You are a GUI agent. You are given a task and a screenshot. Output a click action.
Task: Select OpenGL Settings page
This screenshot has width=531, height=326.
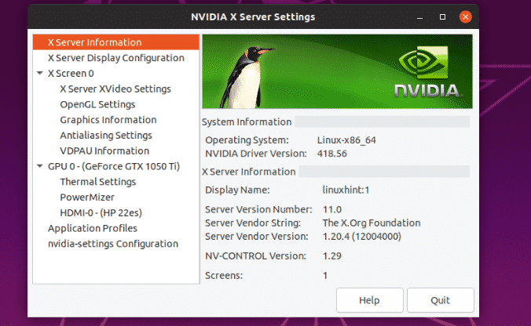pyautogui.click(x=97, y=104)
